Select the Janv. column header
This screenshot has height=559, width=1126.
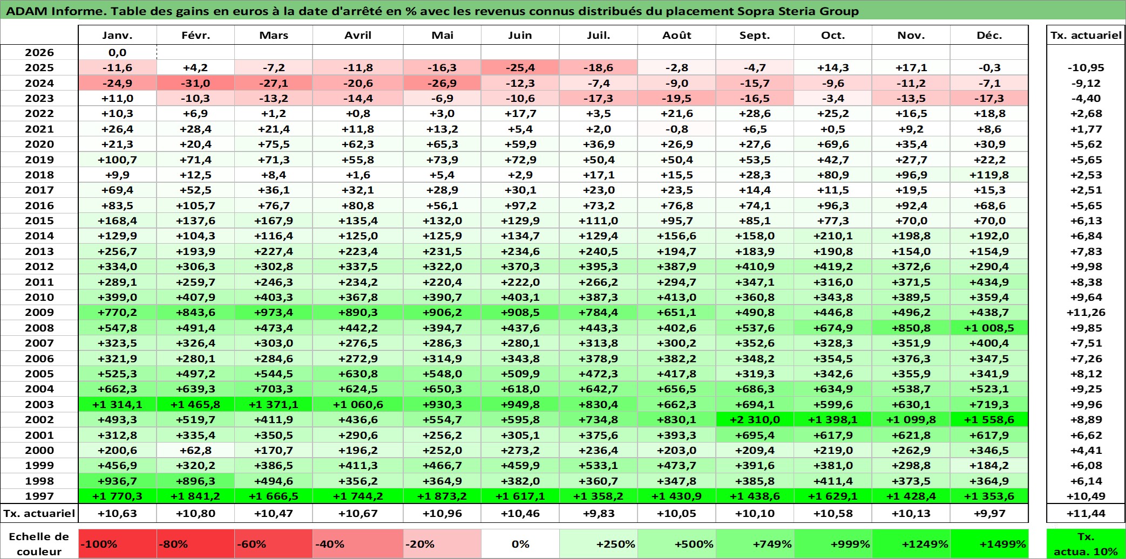tap(117, 35)
